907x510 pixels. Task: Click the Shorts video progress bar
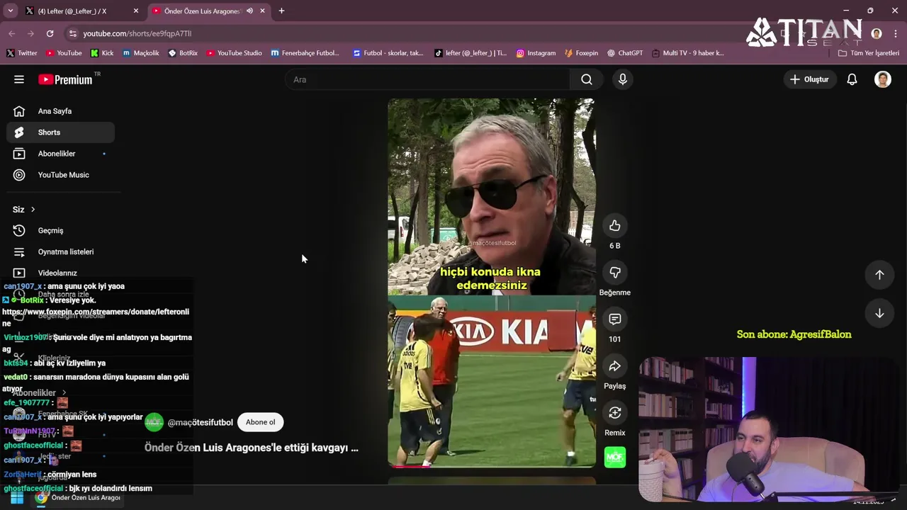click(492, 466)
